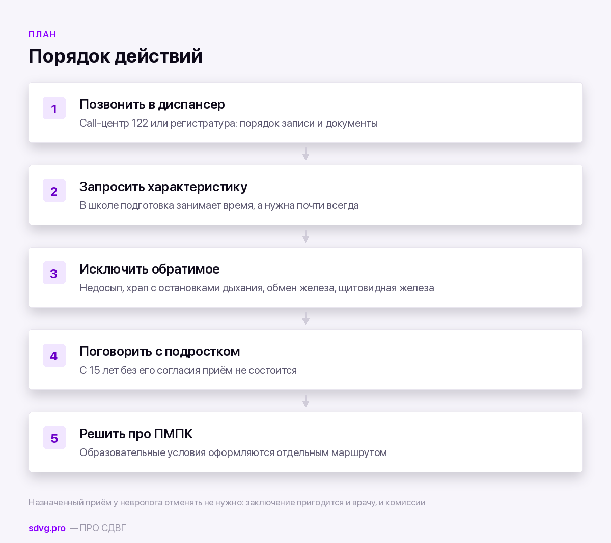611x543 pixels.
Task: Open the sdvg.pro link
Action: click(x=47, y=528)
